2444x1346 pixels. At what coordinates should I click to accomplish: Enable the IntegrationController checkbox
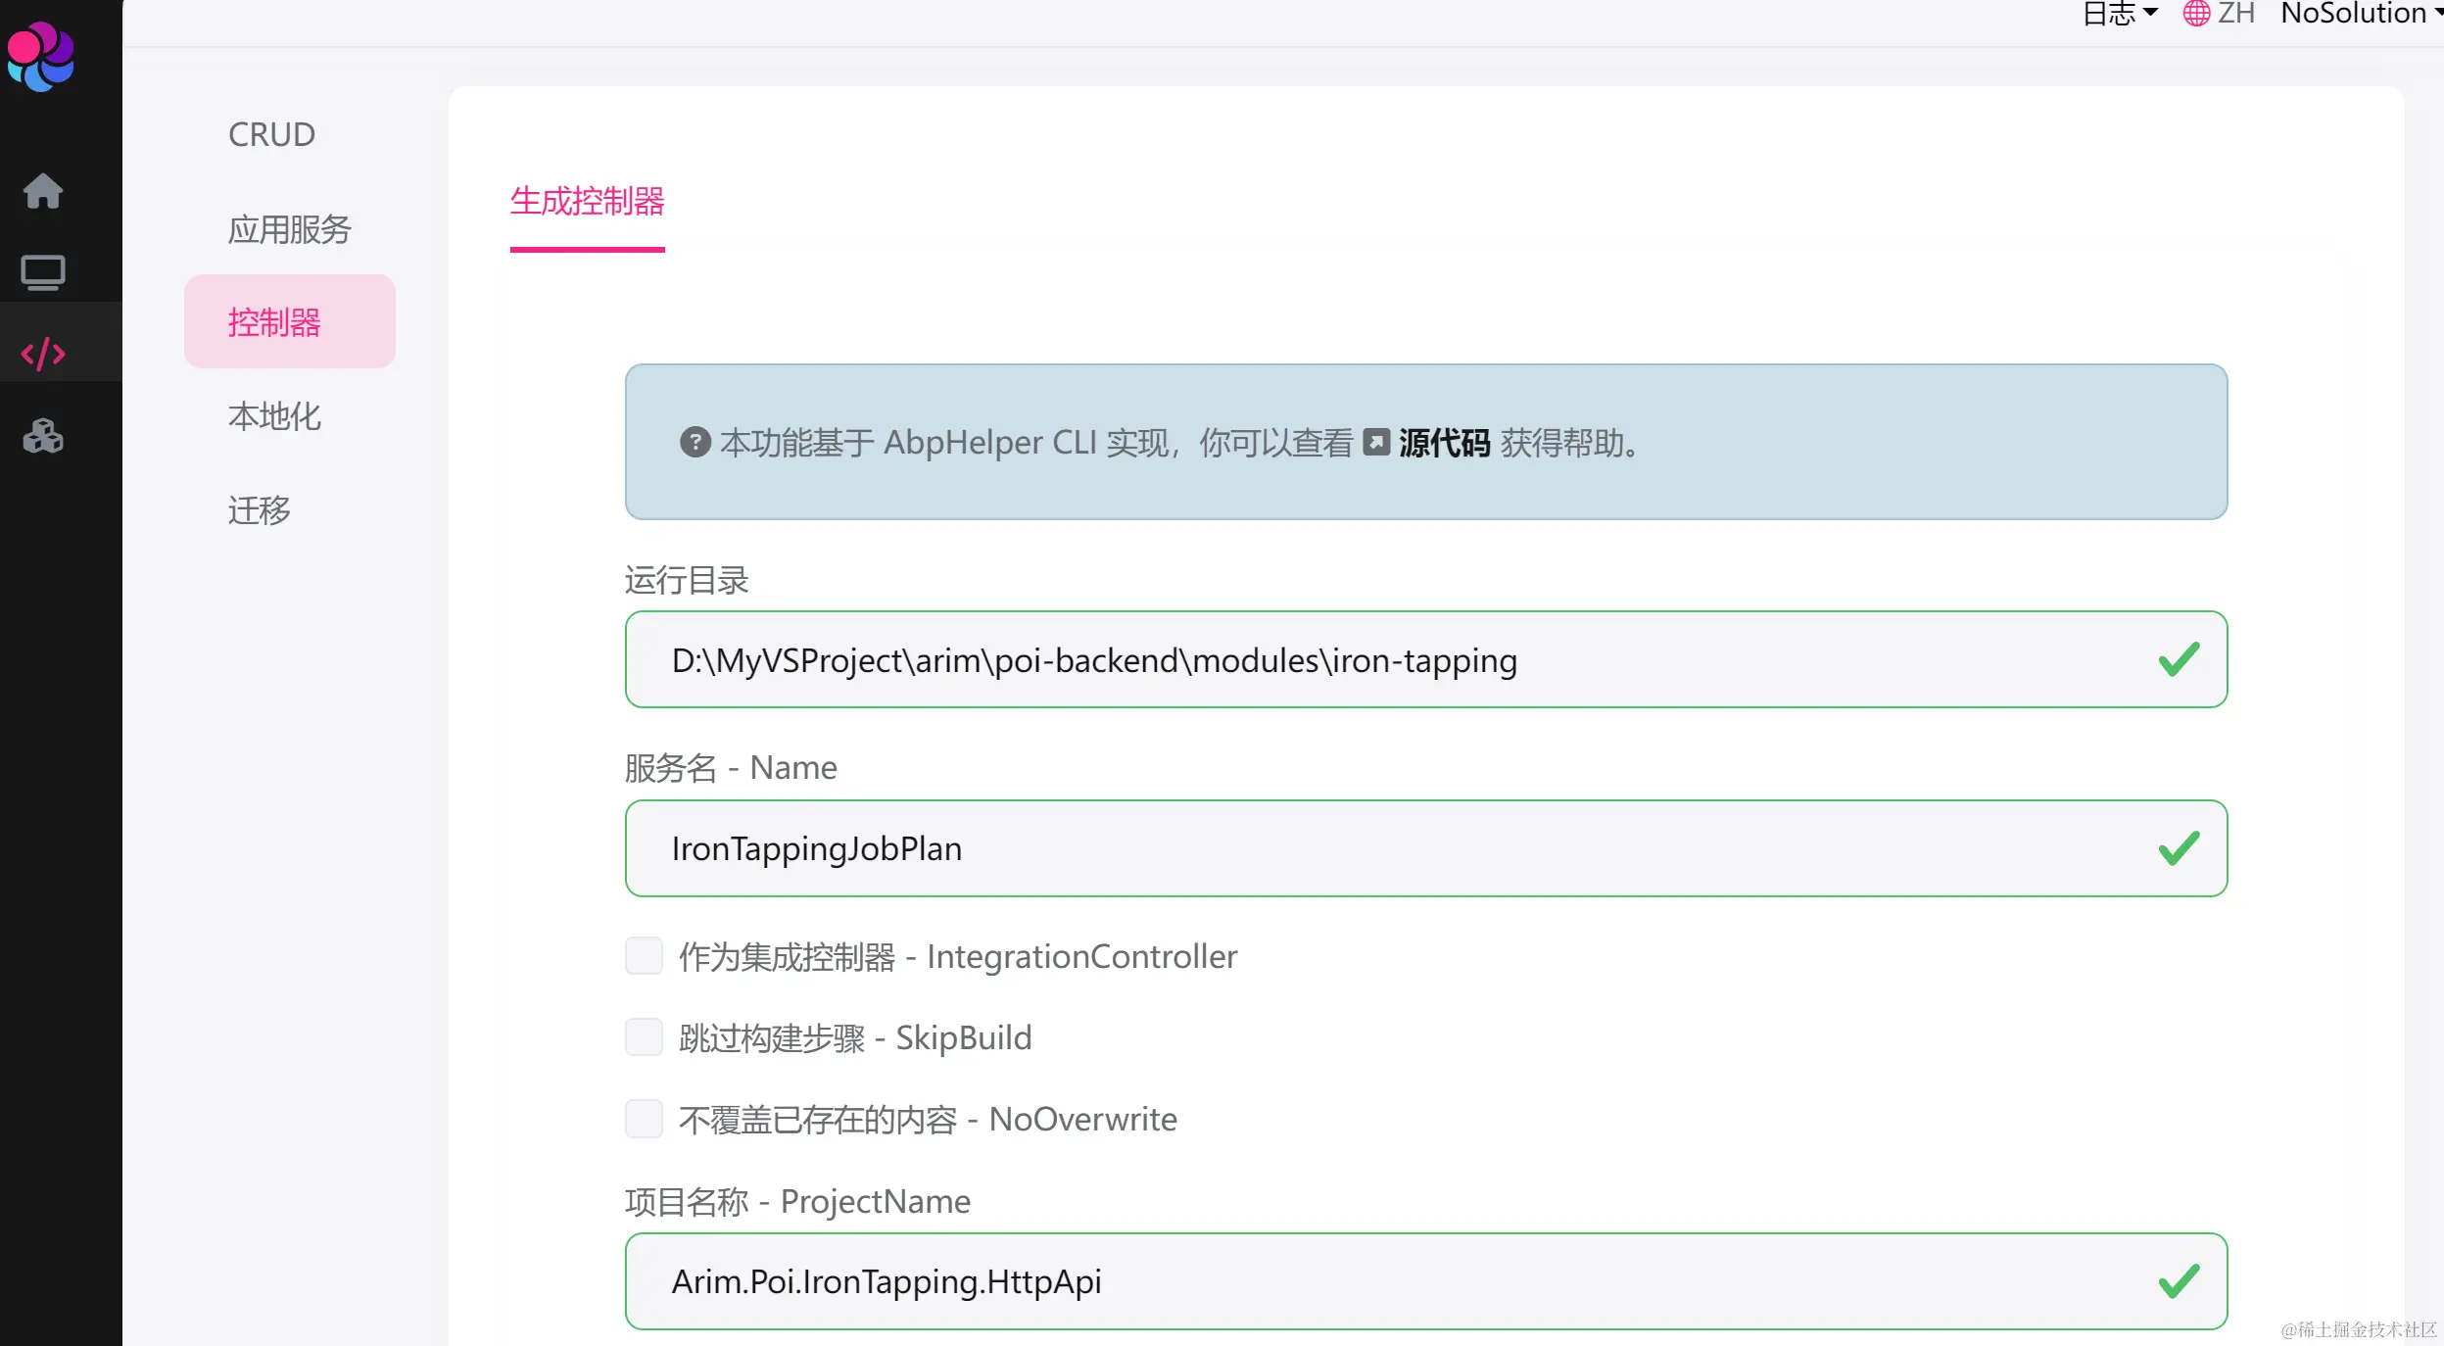coord(644,956)
